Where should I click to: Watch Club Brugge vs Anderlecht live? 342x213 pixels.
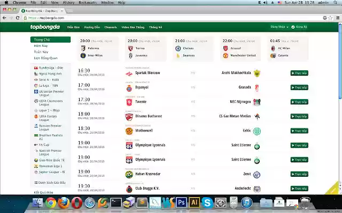tap(299, 189)
